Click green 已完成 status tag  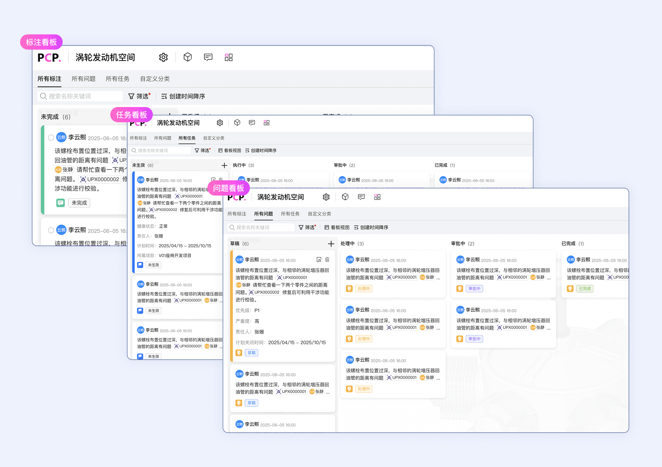[x=584, y=289]
